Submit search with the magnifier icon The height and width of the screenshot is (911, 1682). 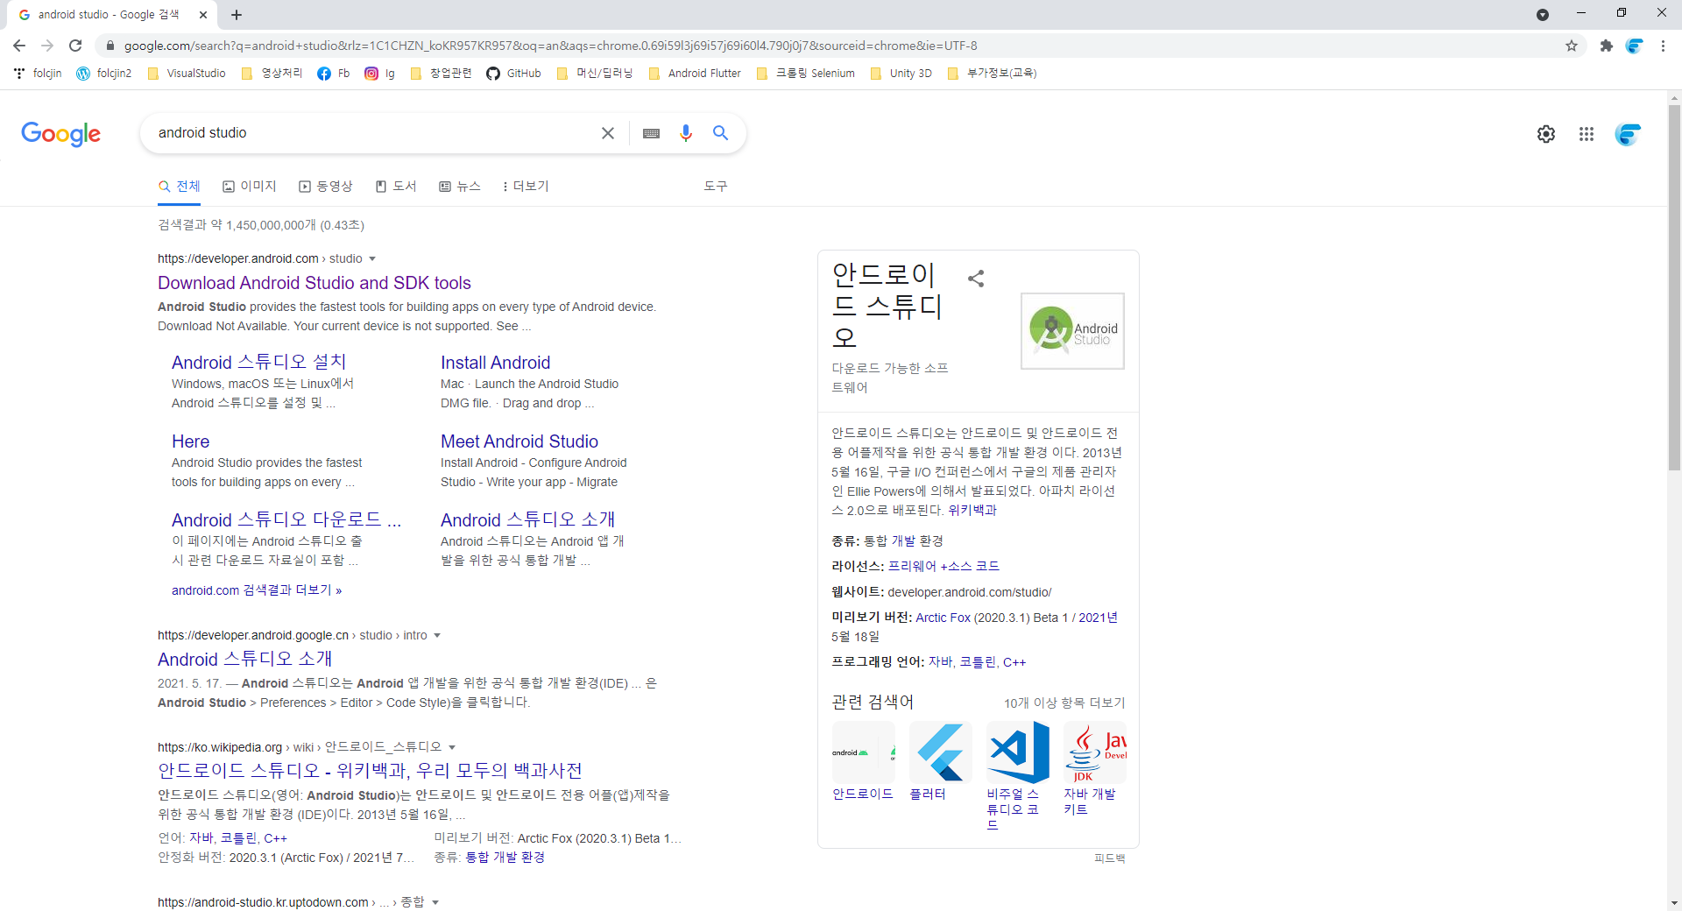tap(720, 133)
